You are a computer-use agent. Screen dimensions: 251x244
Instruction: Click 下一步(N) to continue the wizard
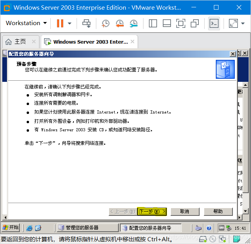coord(152,212)
